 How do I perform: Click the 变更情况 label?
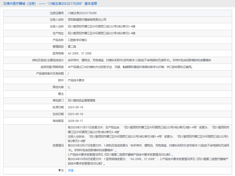[x=58, y=146]
